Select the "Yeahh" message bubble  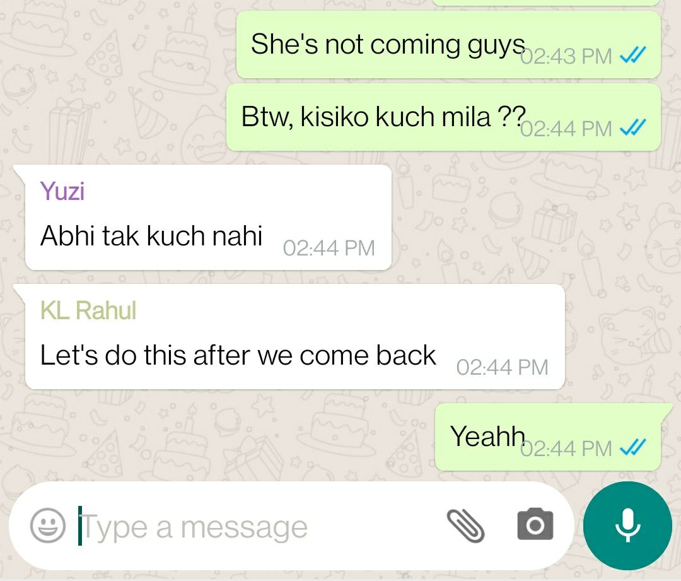pos(548,437)
